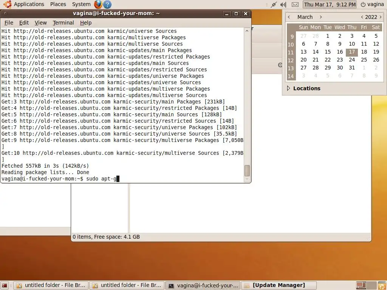Select March 13 in the calendar

tap(303, 52)
